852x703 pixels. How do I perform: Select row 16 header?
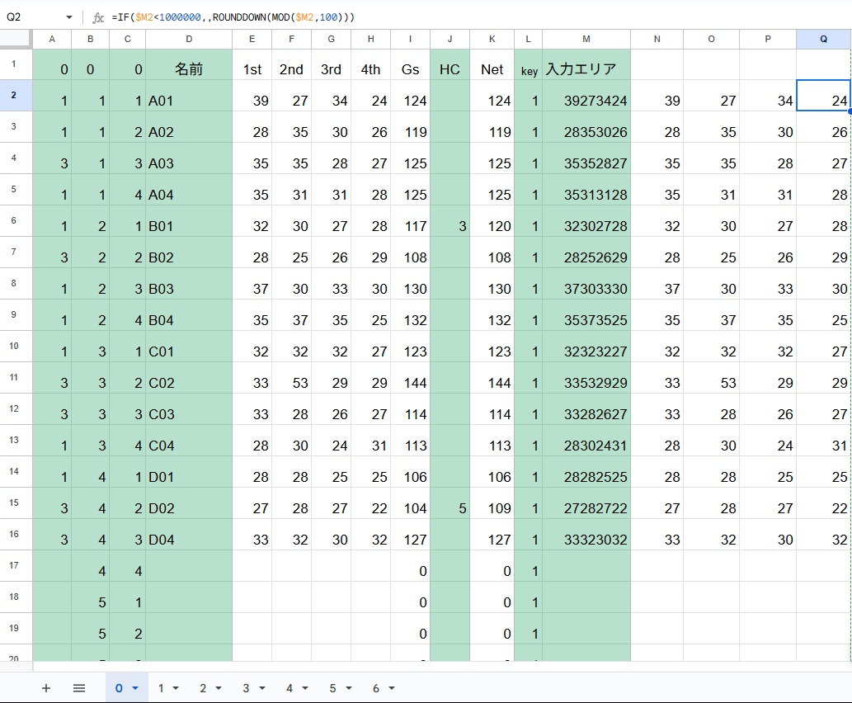tap(16, 534)
